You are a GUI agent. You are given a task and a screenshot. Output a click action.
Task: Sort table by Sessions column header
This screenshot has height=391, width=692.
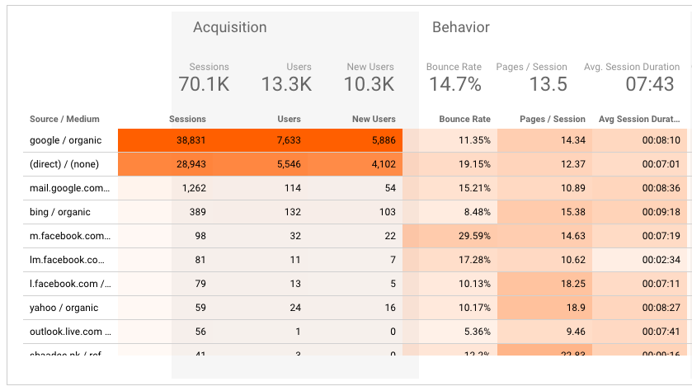coord(187,120)
